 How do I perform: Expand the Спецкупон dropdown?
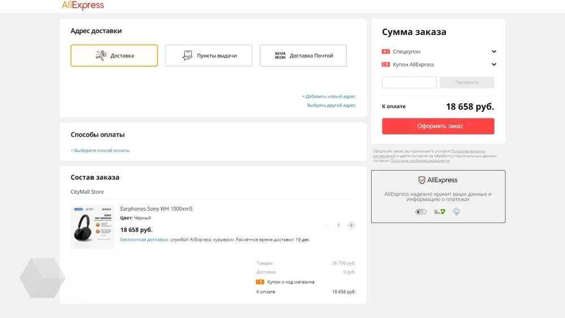[x=494, y=51]
